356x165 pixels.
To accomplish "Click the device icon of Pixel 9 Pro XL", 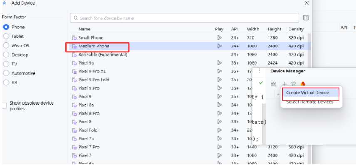I will coord(74,71).
